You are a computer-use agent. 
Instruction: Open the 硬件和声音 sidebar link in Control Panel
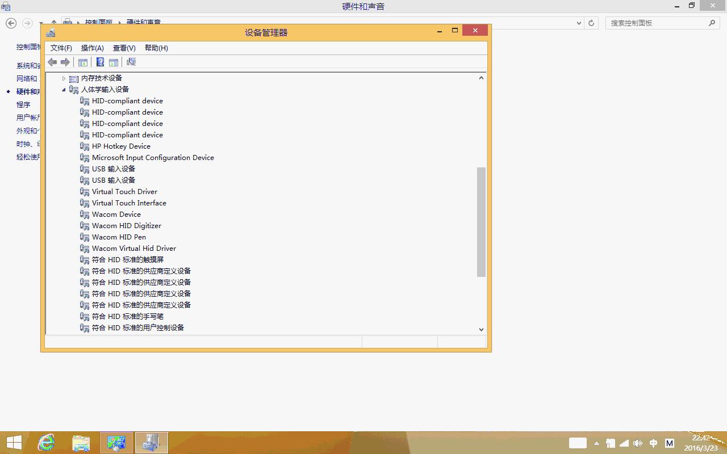pyautogui.click(x=28, y=91)
